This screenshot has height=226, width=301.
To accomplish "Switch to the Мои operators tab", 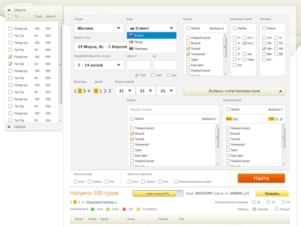I will [235, 119].
